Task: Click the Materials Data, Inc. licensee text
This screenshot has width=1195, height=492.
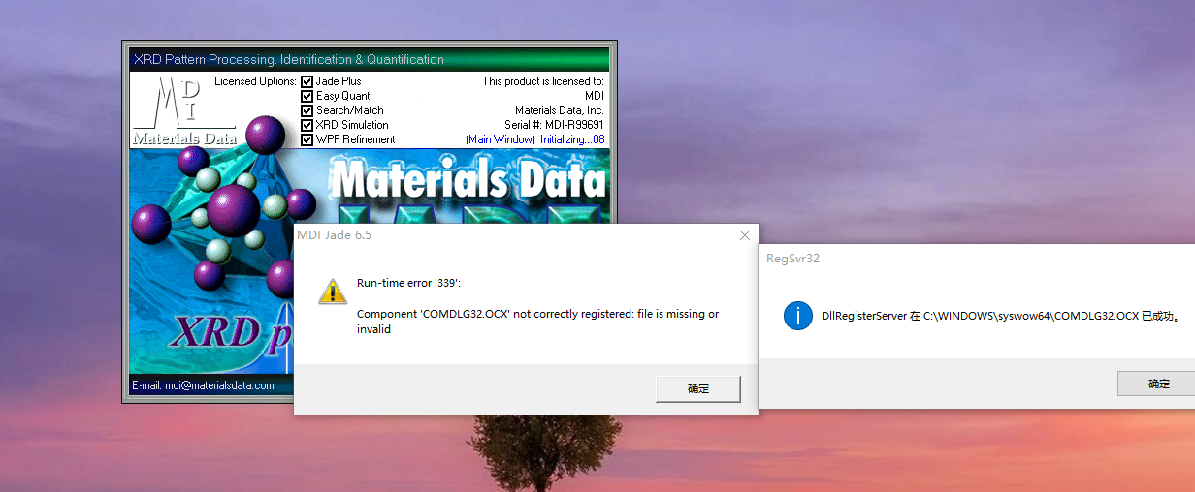Action: click(560, 110)
